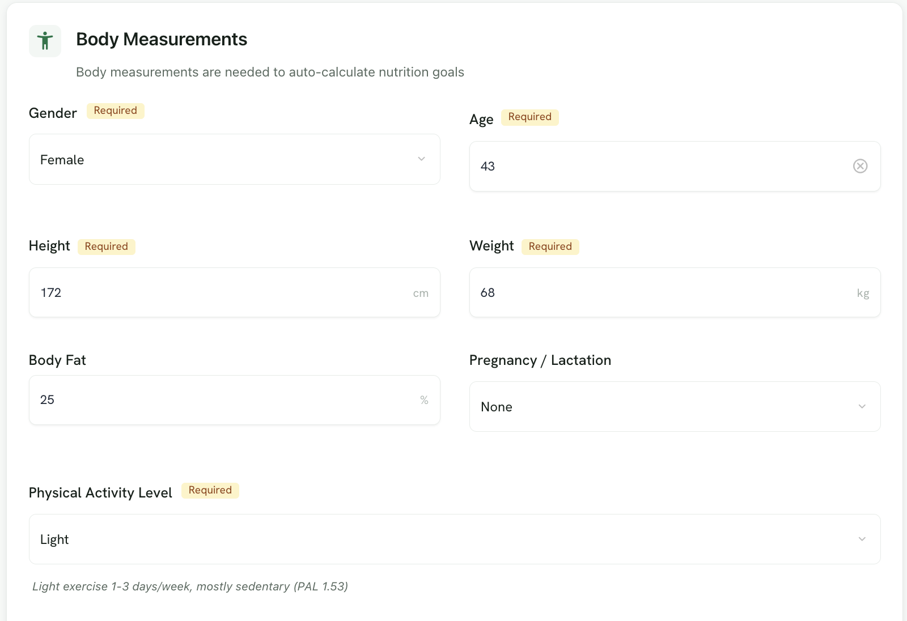Screen dimensions: 907x621
Task: Click the Required badge next to Gender
Action: (116, 110)
